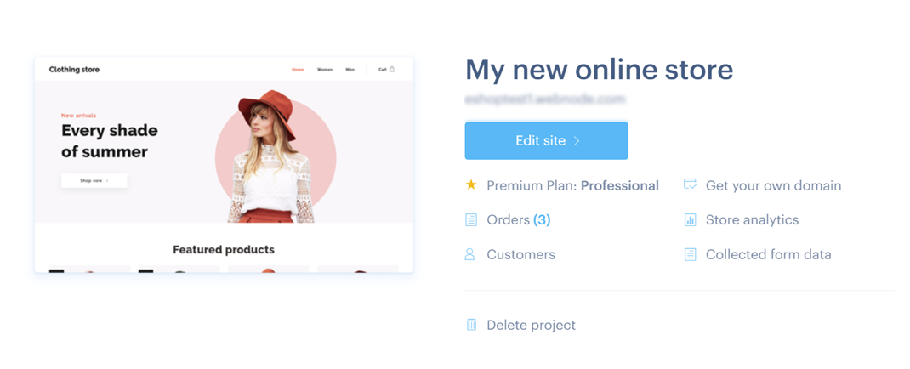Select Get your own domain link
This screenshot has height=369, width=910.
[x=773, y=185]
